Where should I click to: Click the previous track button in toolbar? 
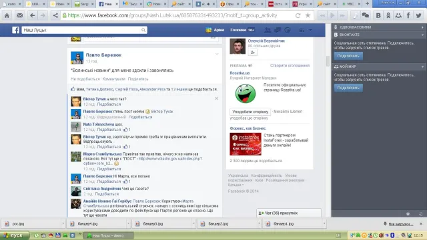point(323,15)
